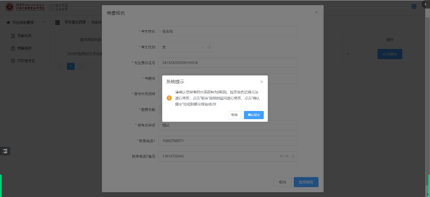Click the 考生姓名 name input field

tap(227, 32)
